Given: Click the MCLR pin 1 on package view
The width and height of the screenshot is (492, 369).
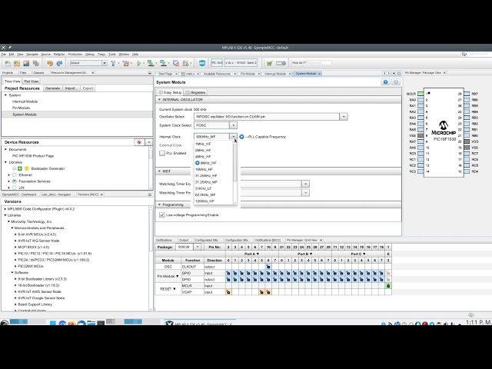Looking at the screenshot, I should point(421,94).
